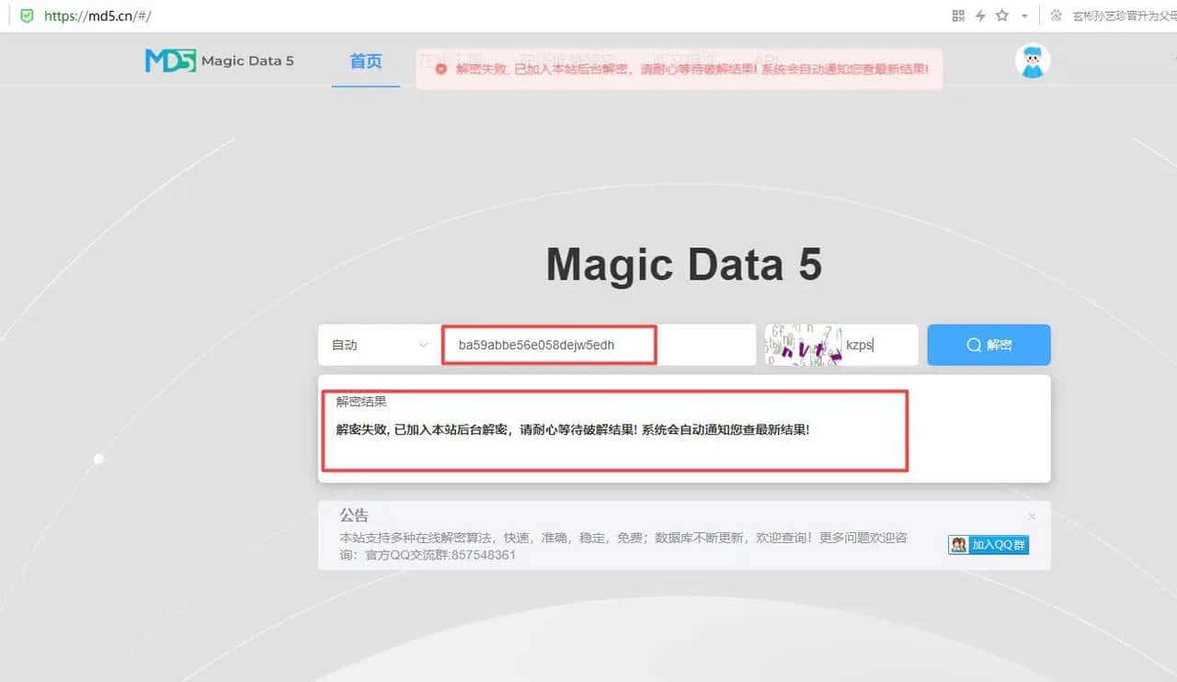Dismiss the 公告 announcement with its × toggle

coord(1031,517)
